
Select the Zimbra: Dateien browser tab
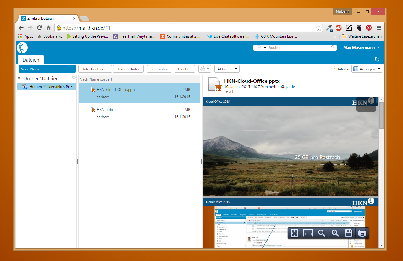tap(47, 19)
